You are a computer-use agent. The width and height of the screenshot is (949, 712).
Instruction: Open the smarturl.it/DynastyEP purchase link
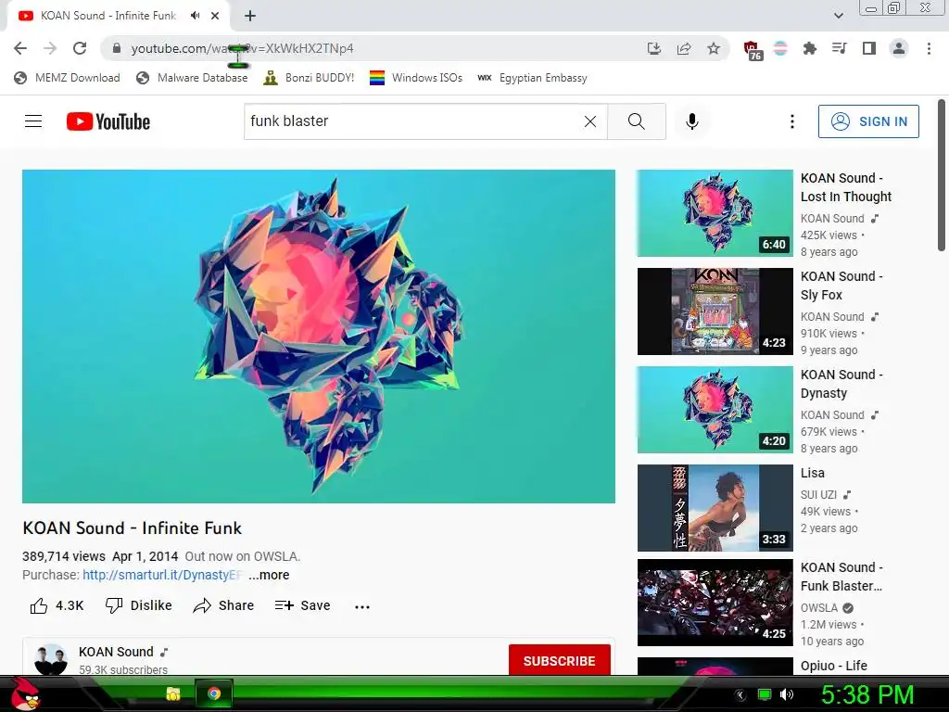(162, 575)
